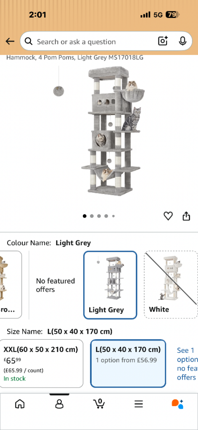The height and width of the screenshot is (430, 198).
Task: Tap the second image carousel dot
Action: (92, 216)
